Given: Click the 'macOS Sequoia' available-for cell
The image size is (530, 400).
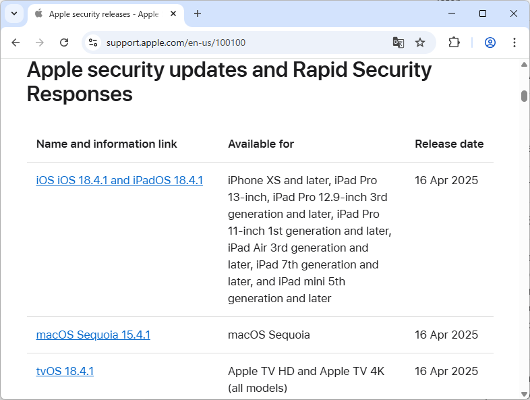Looking at the screenshot, I should pos(269,335).
